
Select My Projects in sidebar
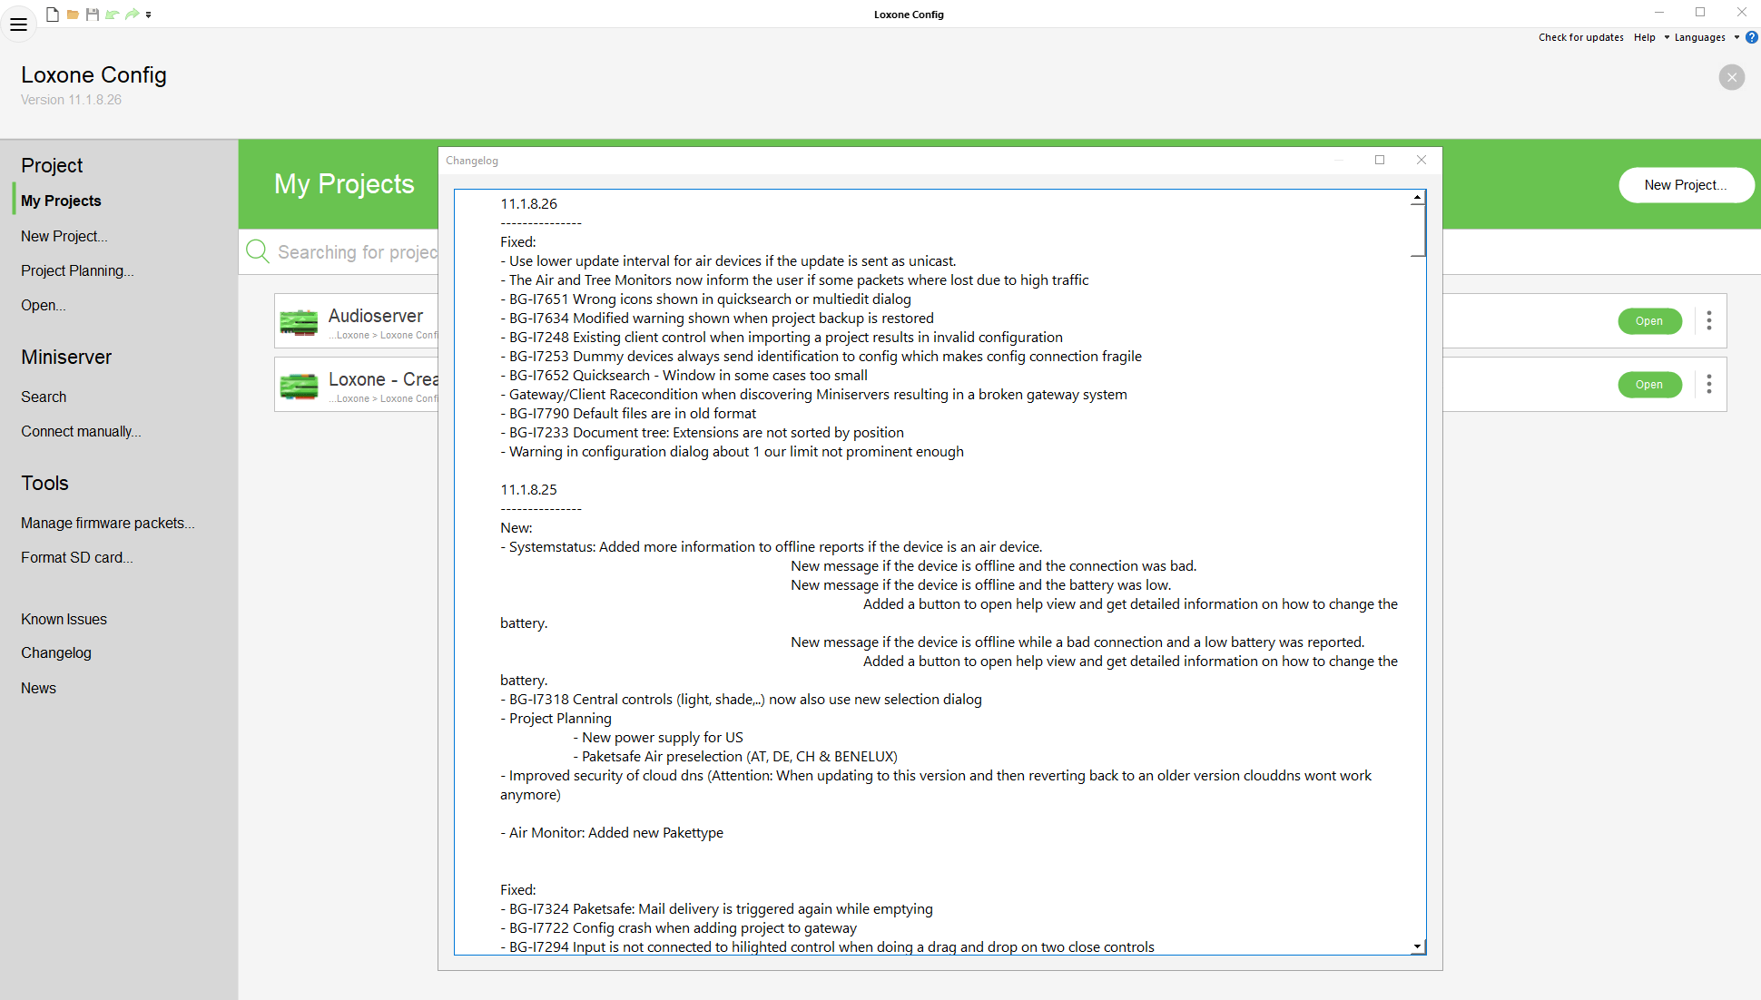point(61,201)
